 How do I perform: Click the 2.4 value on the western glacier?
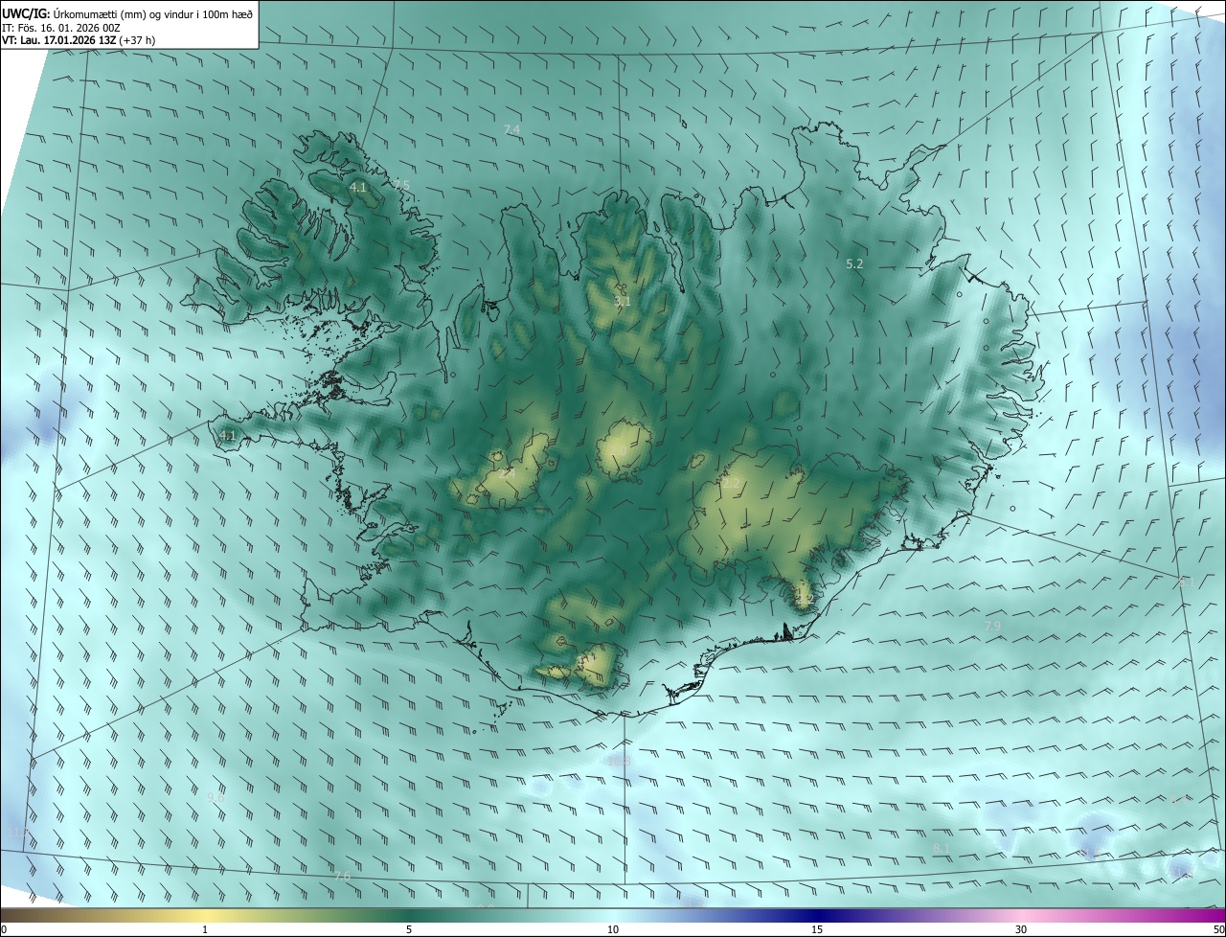(x=507, y=473)
